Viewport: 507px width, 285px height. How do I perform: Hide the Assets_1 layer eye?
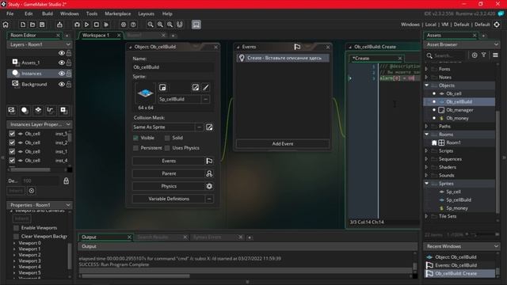pyautogui.click(x=62, y=63)
